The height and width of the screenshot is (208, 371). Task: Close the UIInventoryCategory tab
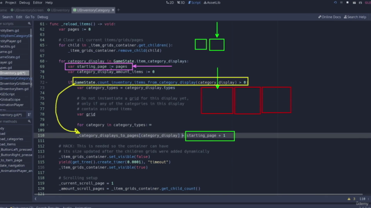pyautogui.click(x=113, y=10)
